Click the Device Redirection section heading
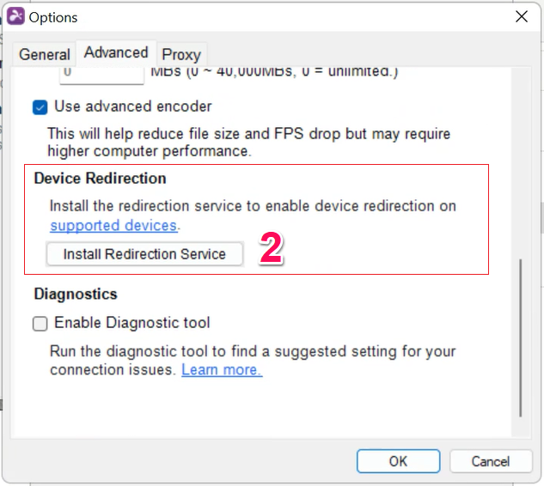Viewport: 544px width, 486px height. [100, 179]
